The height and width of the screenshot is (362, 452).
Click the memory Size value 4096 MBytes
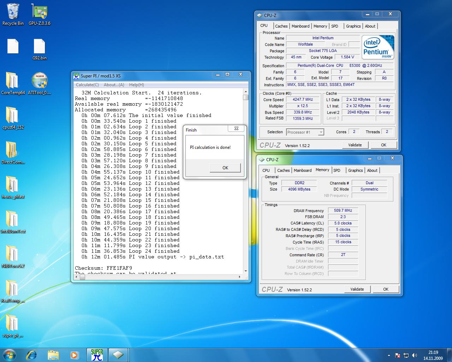(x=299, y=189)
